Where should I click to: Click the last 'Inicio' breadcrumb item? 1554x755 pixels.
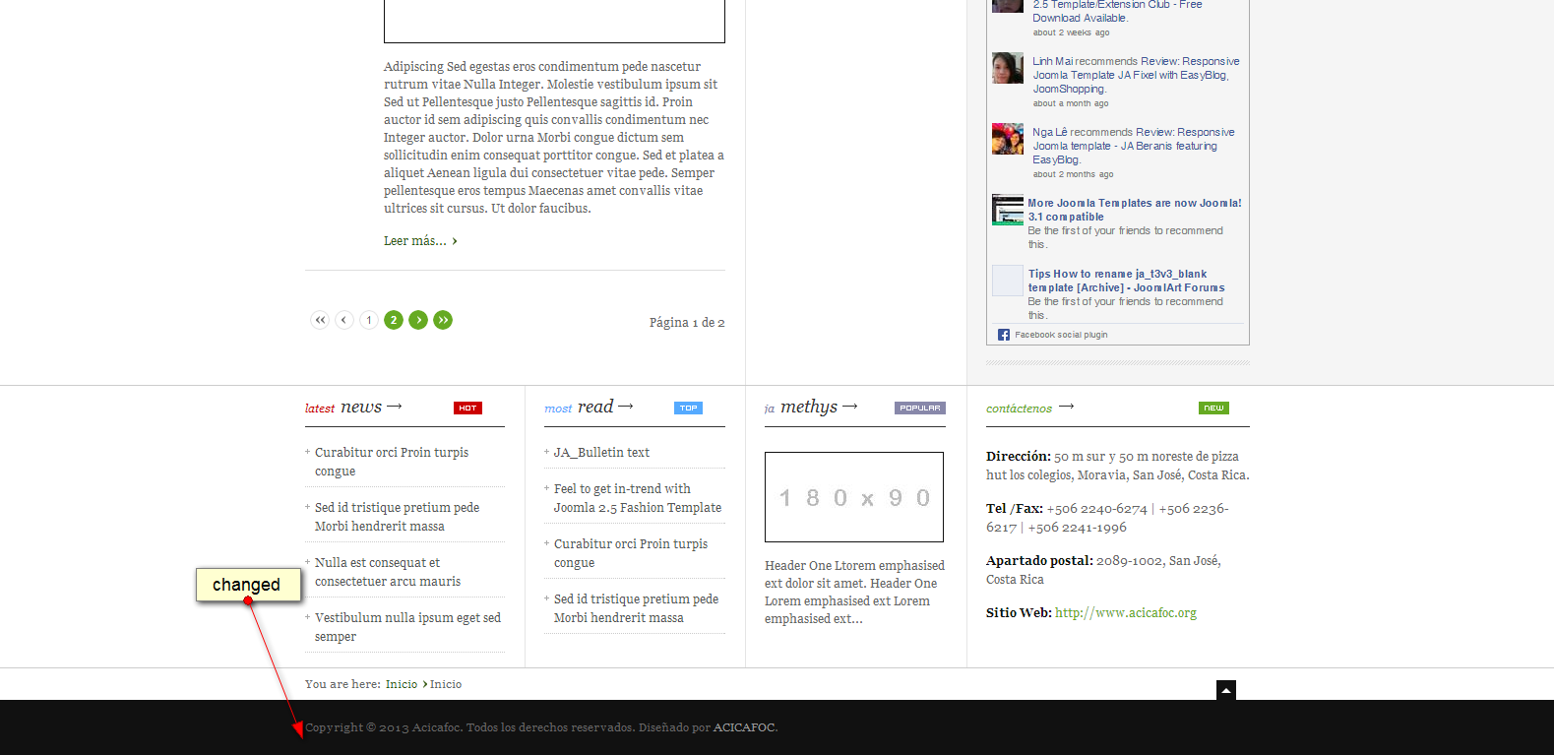click(x=446, y=684)
